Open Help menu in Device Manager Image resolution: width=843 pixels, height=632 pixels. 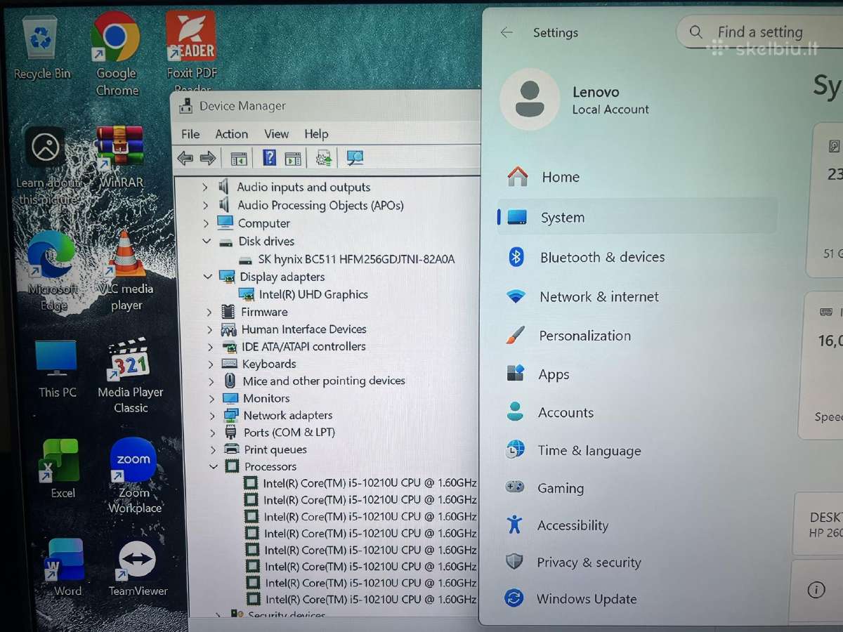point(316,134)
